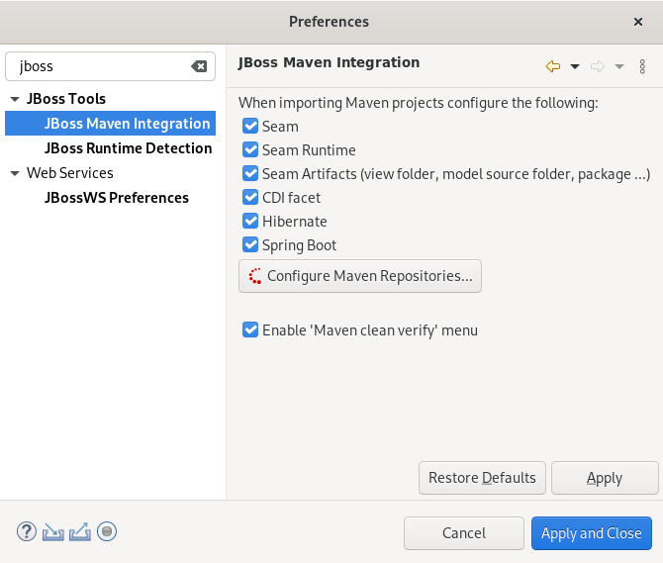Toggle the Hibernate checkbox

click(x=250, y=222)
